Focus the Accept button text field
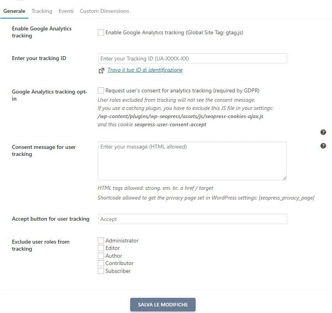 click(192, 219)
